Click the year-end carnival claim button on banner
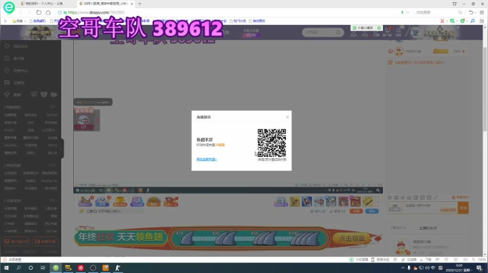The height and width of the screenshot is (273, 488). pyautogui.click(x=352, y=239)
